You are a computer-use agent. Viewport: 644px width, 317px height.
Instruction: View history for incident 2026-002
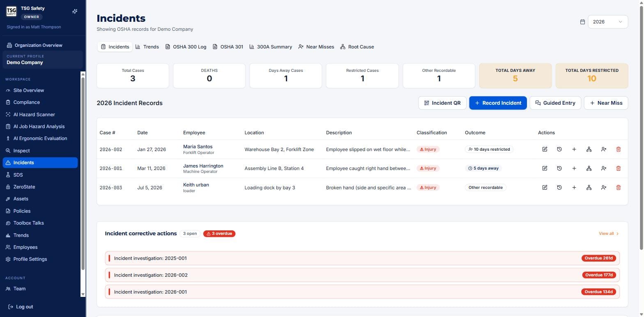click(559, 149)
